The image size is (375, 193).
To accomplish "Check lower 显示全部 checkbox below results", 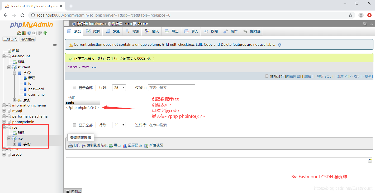I will click(74, 125).
